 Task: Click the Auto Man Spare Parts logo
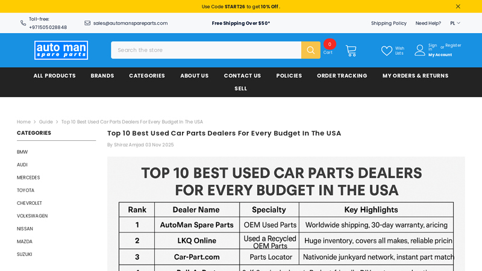pos(61,50)
